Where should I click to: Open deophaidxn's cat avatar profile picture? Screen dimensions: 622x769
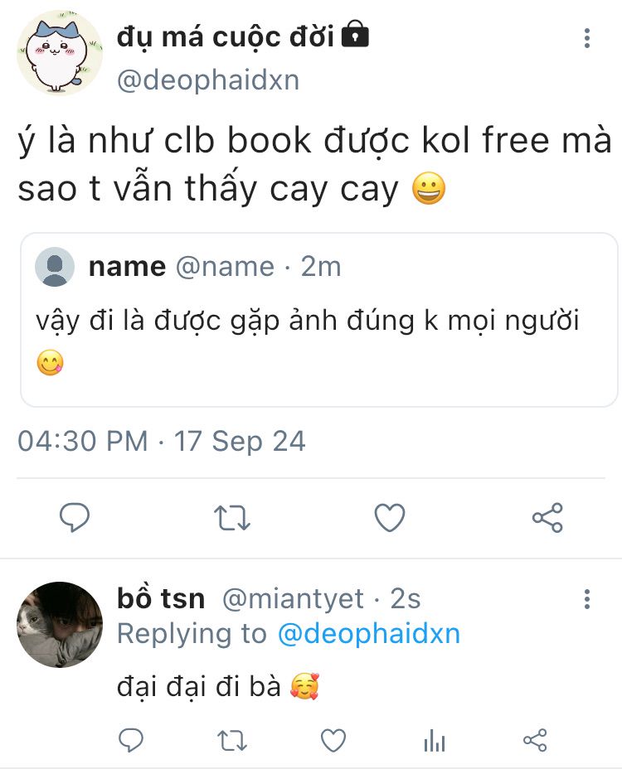60,52
